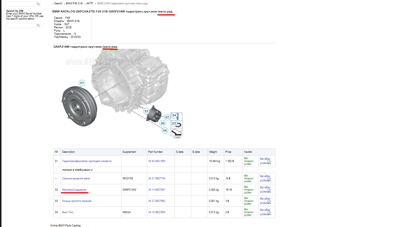Check Amazon for the Винт Torx row

249,212
